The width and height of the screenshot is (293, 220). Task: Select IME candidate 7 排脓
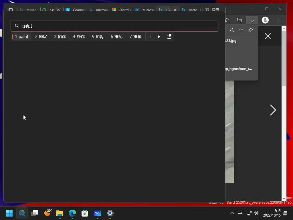[x=135, y=37]
